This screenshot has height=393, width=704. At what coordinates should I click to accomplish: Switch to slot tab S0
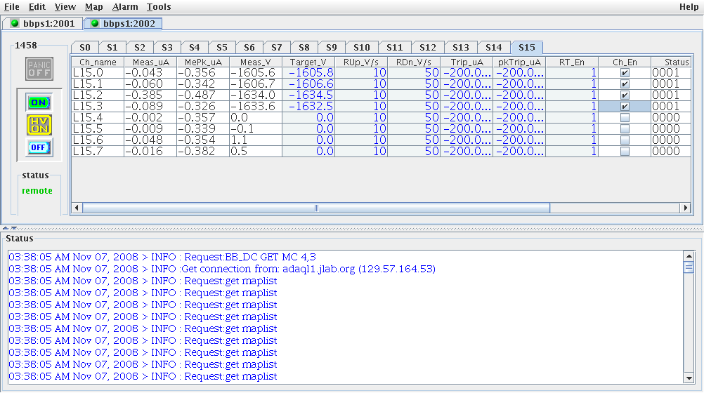click(x=85, y=47)
